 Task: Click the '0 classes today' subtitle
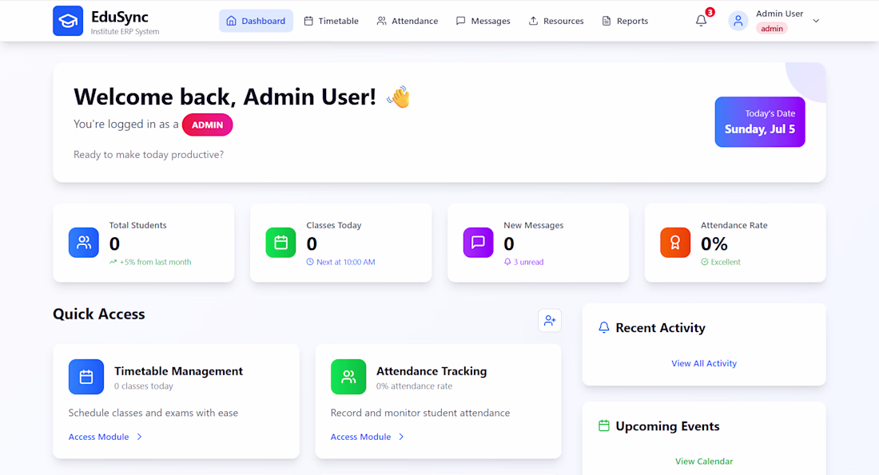[x=144, y=386]
